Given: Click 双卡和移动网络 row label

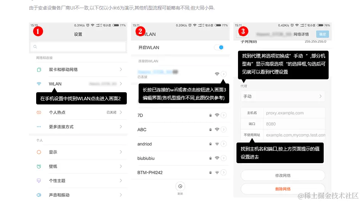Looking at the screenshot, I should 63,70.
